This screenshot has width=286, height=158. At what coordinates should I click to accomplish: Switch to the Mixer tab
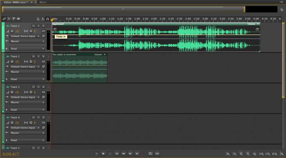43,2
